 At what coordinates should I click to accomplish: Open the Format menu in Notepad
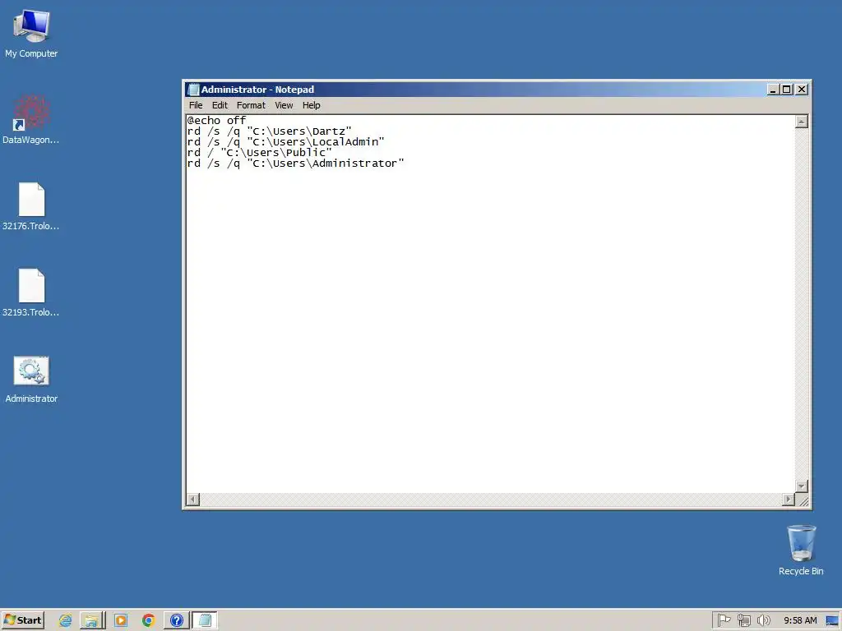click(x=251, y=105)
